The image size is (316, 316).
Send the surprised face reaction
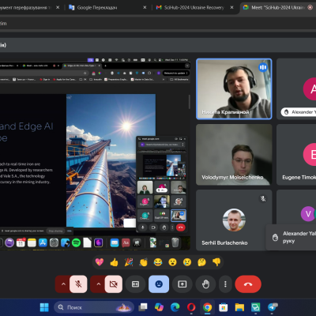pos(172,262)
